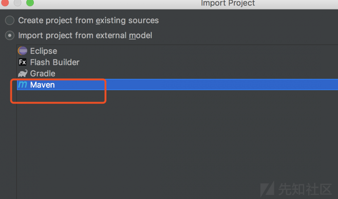Click the Maven m icon

[23, 85]
